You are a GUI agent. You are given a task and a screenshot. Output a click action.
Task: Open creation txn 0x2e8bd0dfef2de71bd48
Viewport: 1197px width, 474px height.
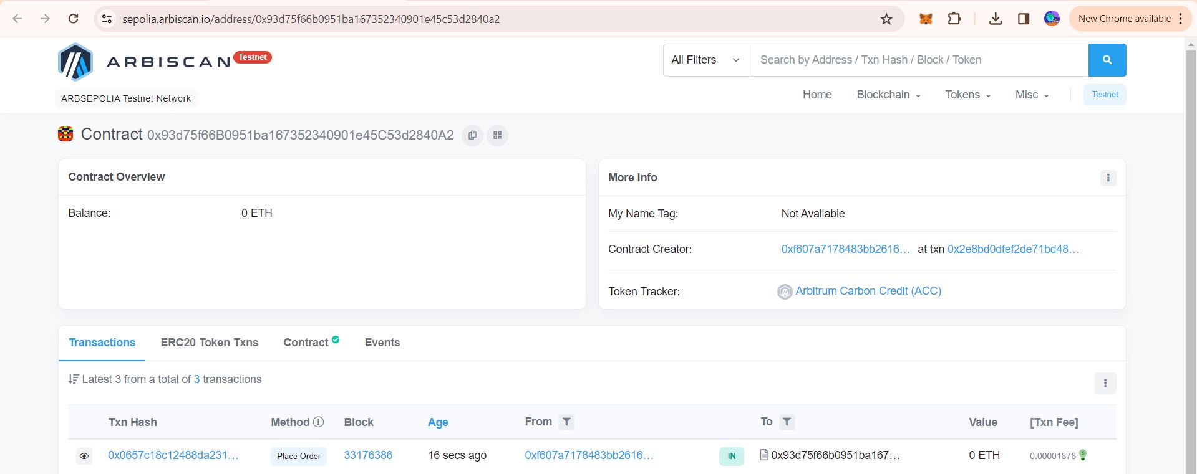click(x=1013, y=249)
